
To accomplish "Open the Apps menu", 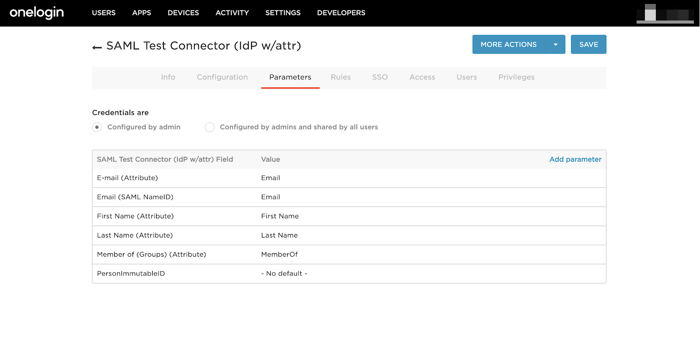I will (x=142, y=13).
